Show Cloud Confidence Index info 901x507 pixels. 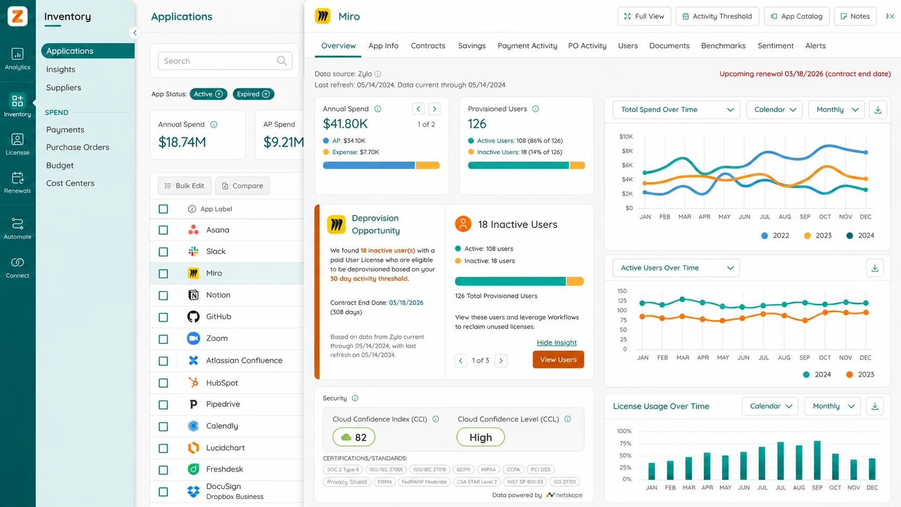tap(435, 419)
